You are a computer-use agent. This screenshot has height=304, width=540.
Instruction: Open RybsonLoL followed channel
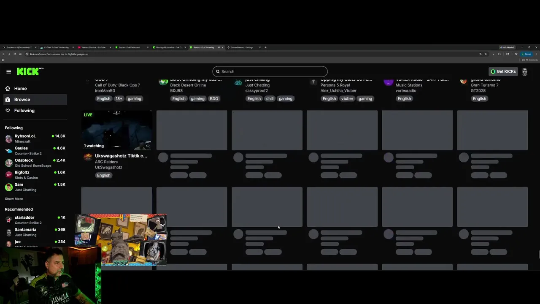click(35, 138)
